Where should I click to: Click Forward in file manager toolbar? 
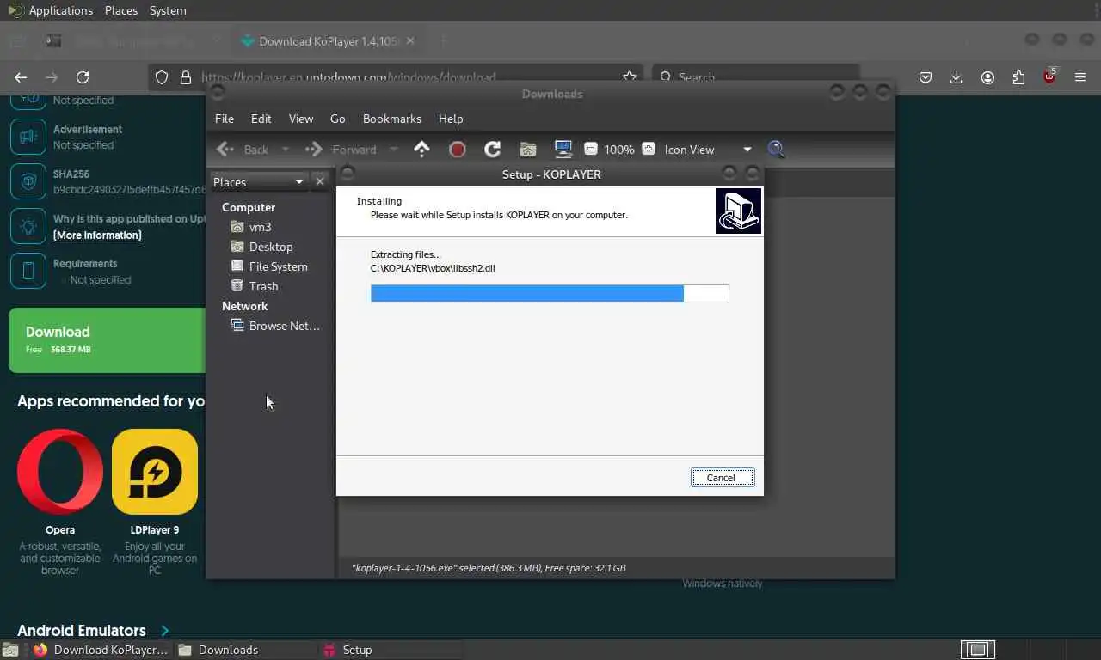tap(341, 150)
